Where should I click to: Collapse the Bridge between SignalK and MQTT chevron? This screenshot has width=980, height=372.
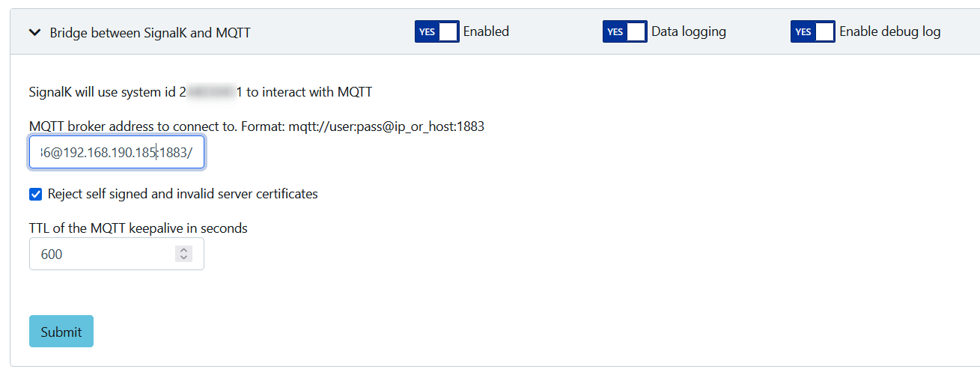coord(34,32)
